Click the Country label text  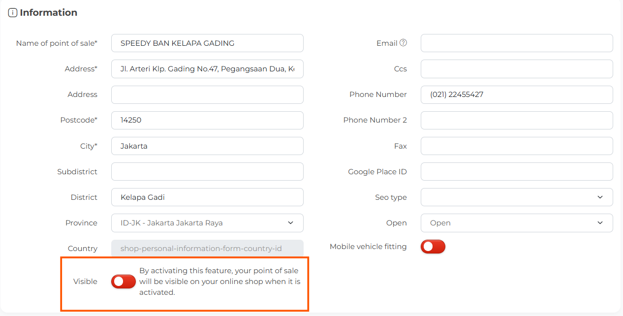point(83,249)
